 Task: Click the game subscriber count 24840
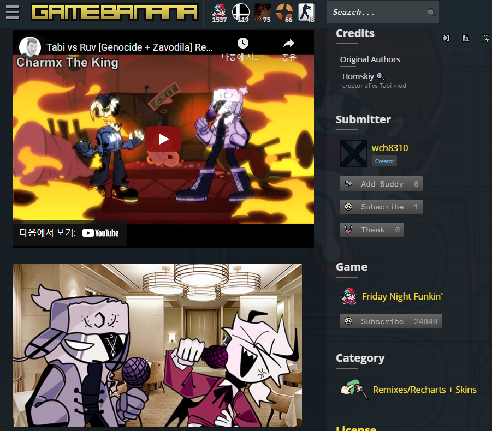point(425,321)
